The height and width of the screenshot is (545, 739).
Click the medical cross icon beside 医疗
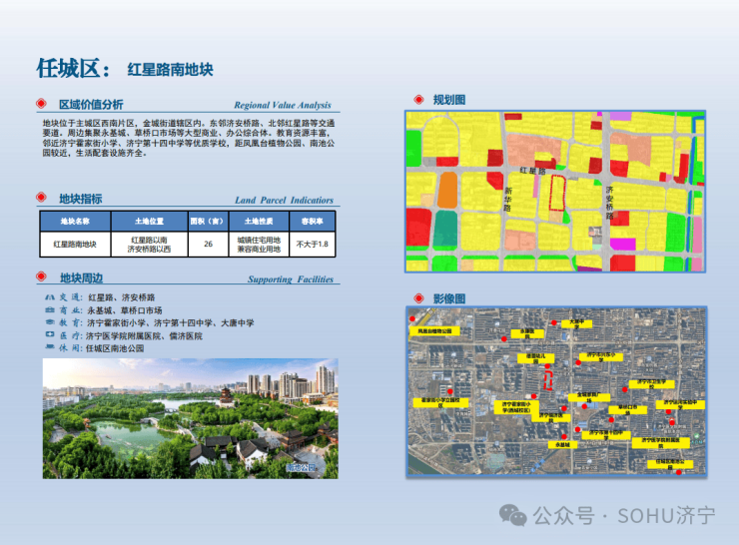tap(50, 334)
